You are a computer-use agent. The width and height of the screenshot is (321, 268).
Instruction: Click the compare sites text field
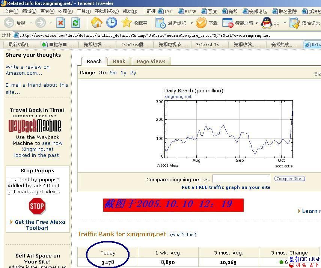(241, 179)
